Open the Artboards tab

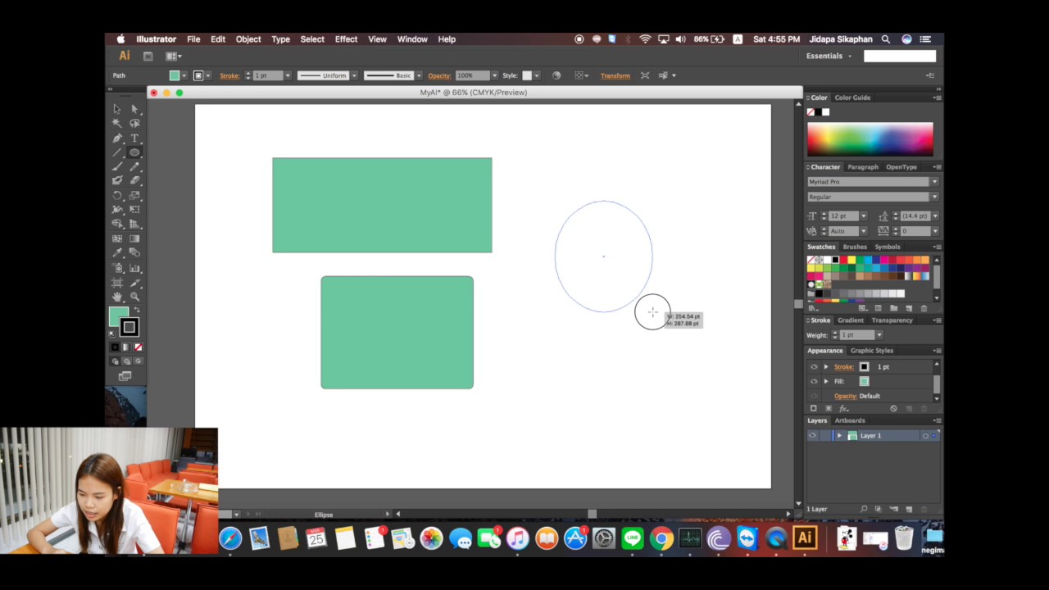point(850,420)
